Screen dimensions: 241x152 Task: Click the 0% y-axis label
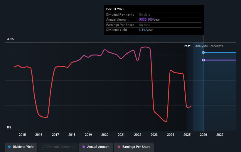(x=9, y=128)
